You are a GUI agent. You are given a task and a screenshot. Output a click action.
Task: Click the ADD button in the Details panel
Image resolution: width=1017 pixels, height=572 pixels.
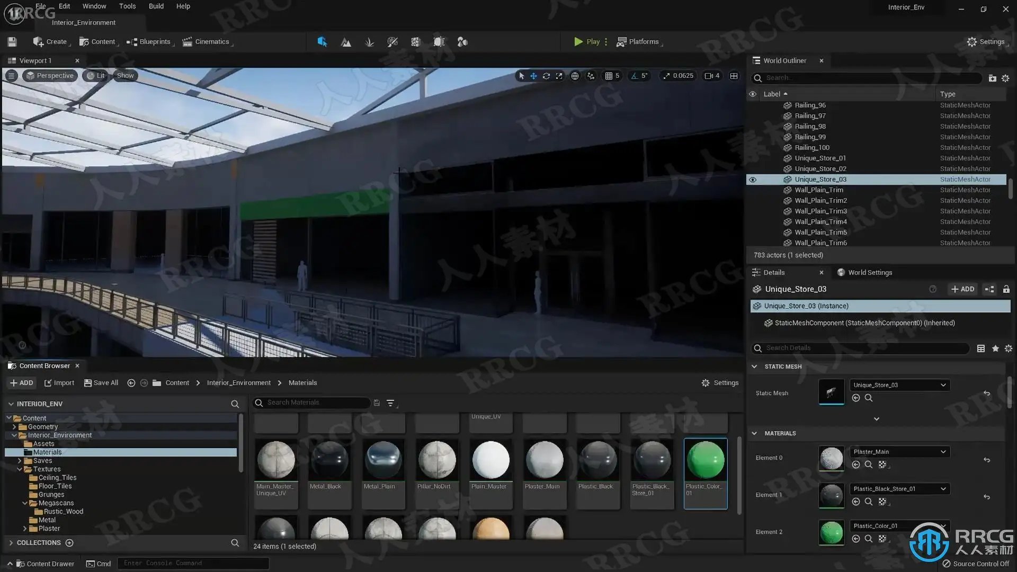pos(962,289)
